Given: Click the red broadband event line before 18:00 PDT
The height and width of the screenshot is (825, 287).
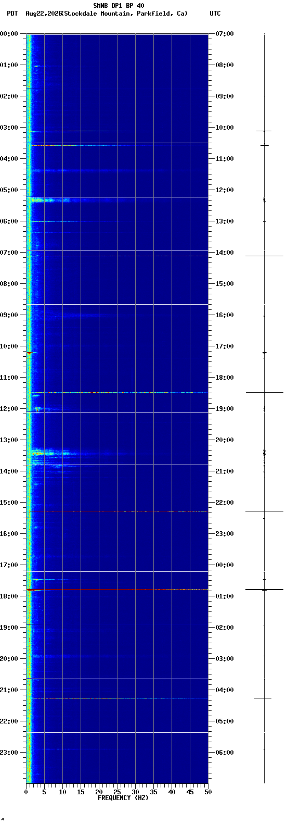Looking at the screenshot, I should coord(117,590).
